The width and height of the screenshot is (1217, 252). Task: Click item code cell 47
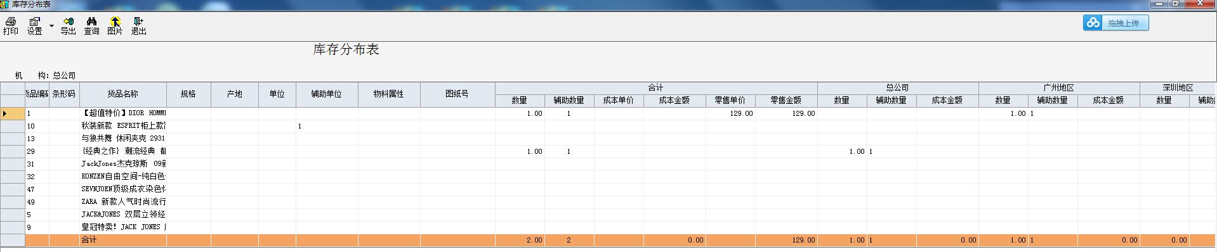tap(37, 189)
